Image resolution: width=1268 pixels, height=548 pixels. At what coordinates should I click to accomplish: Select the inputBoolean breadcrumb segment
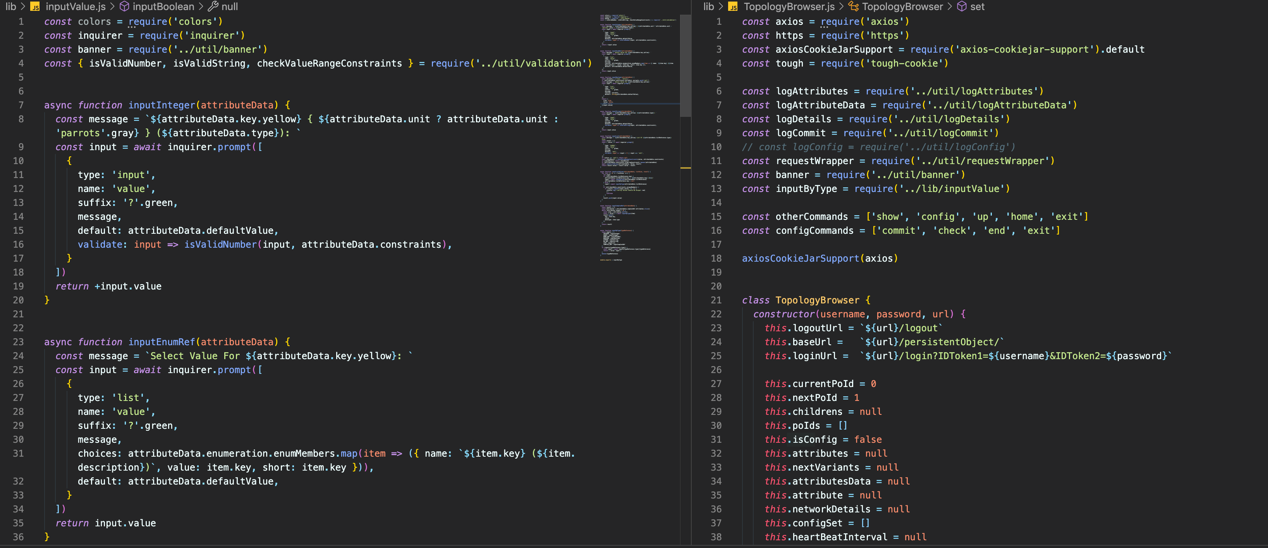[x=163, y=7]
